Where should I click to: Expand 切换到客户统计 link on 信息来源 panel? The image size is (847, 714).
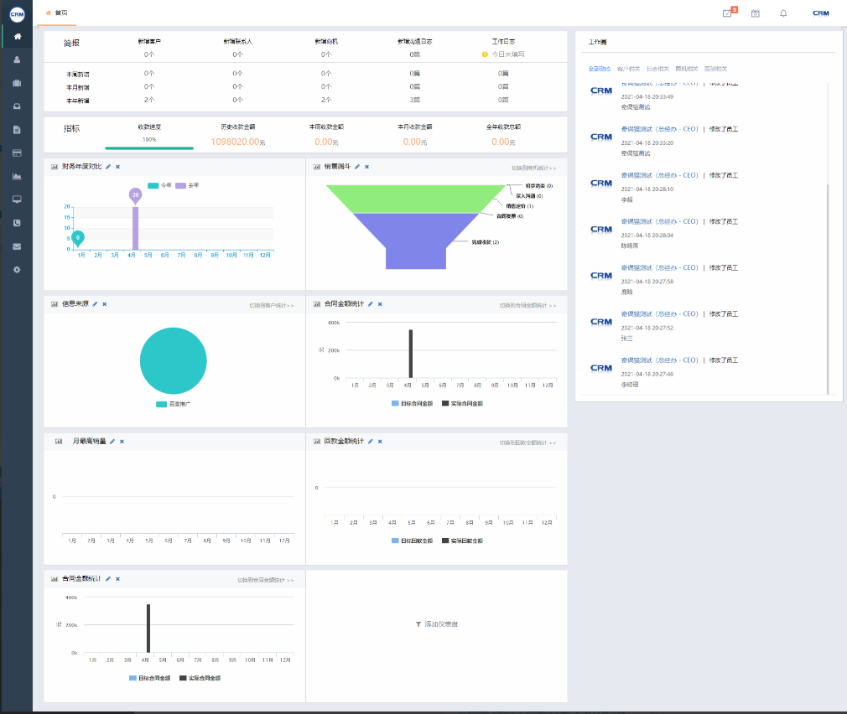pyautogui.click(x=272, y=306)
